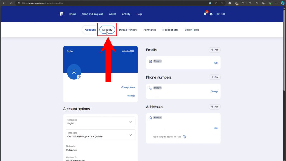Open the extension icon with Off badge

pos(237,3)
